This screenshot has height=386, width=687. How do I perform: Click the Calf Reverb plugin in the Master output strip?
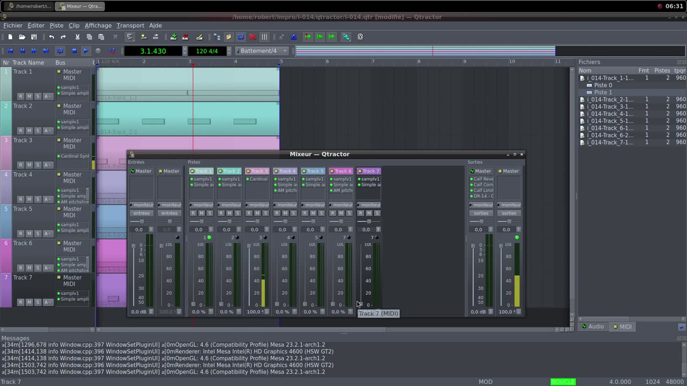pyautogui.click(x=481, y=179)
